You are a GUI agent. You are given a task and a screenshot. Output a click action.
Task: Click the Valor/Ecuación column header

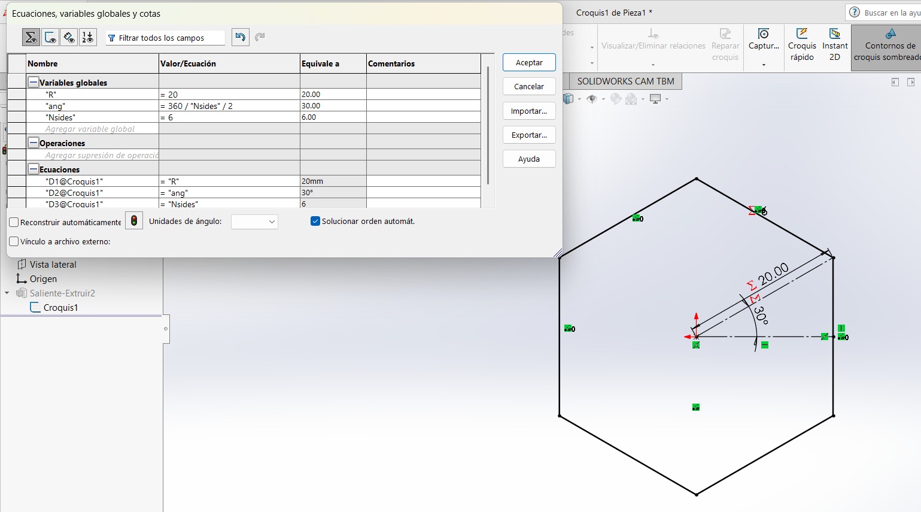pos(229,63)
